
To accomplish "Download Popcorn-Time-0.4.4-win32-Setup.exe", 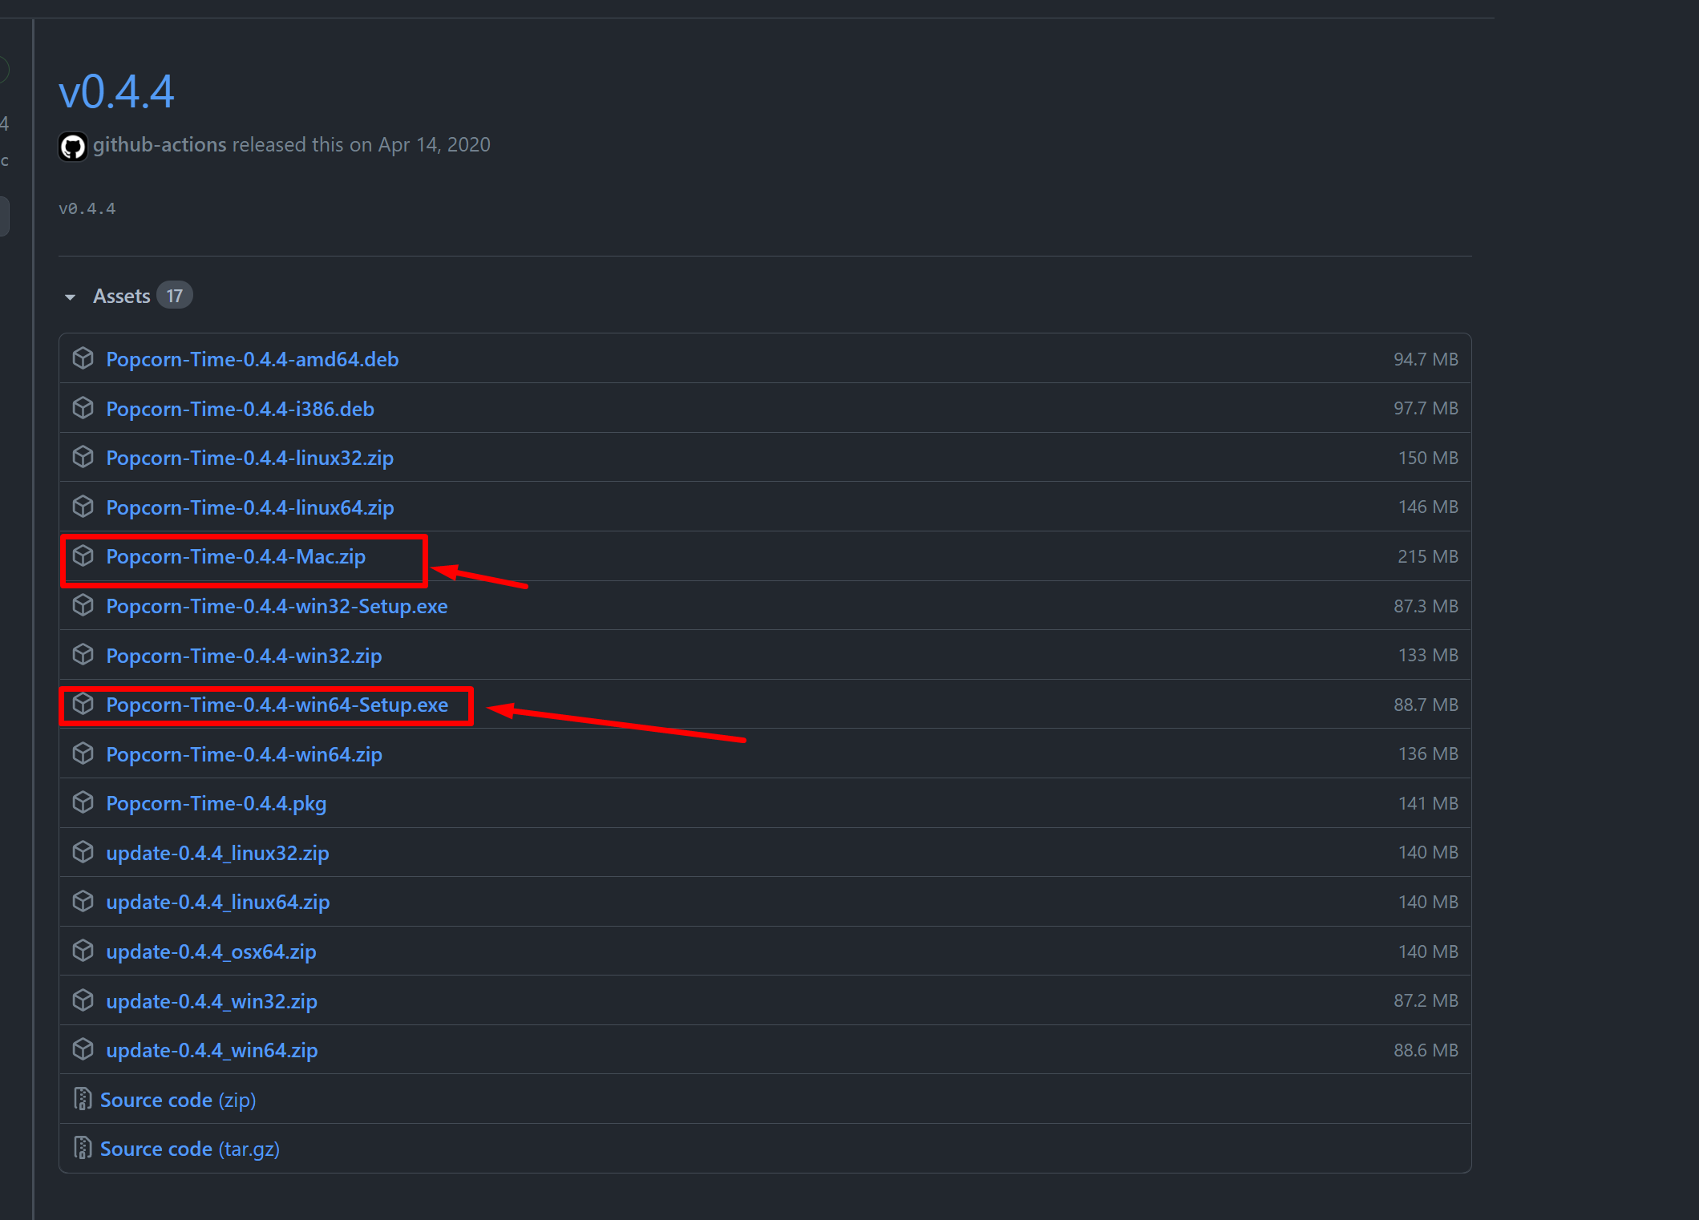I will point(277,606).
